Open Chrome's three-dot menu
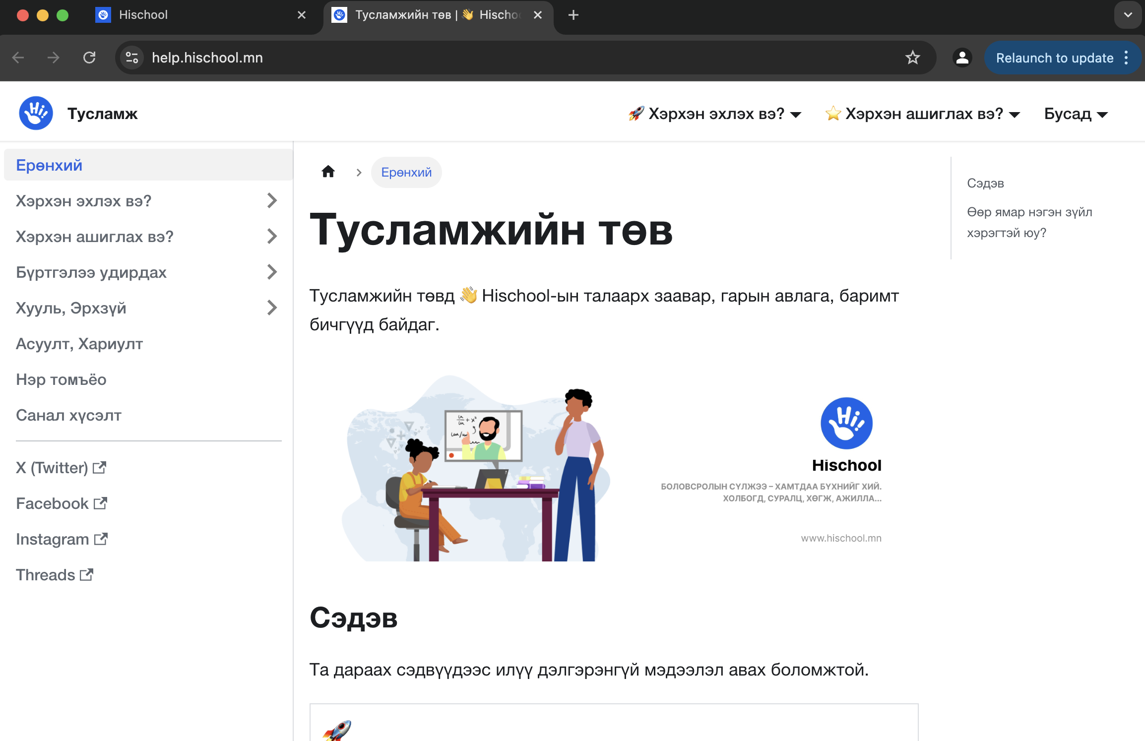Screen dimensions: 1145x741 click(x=1127, y=58)
